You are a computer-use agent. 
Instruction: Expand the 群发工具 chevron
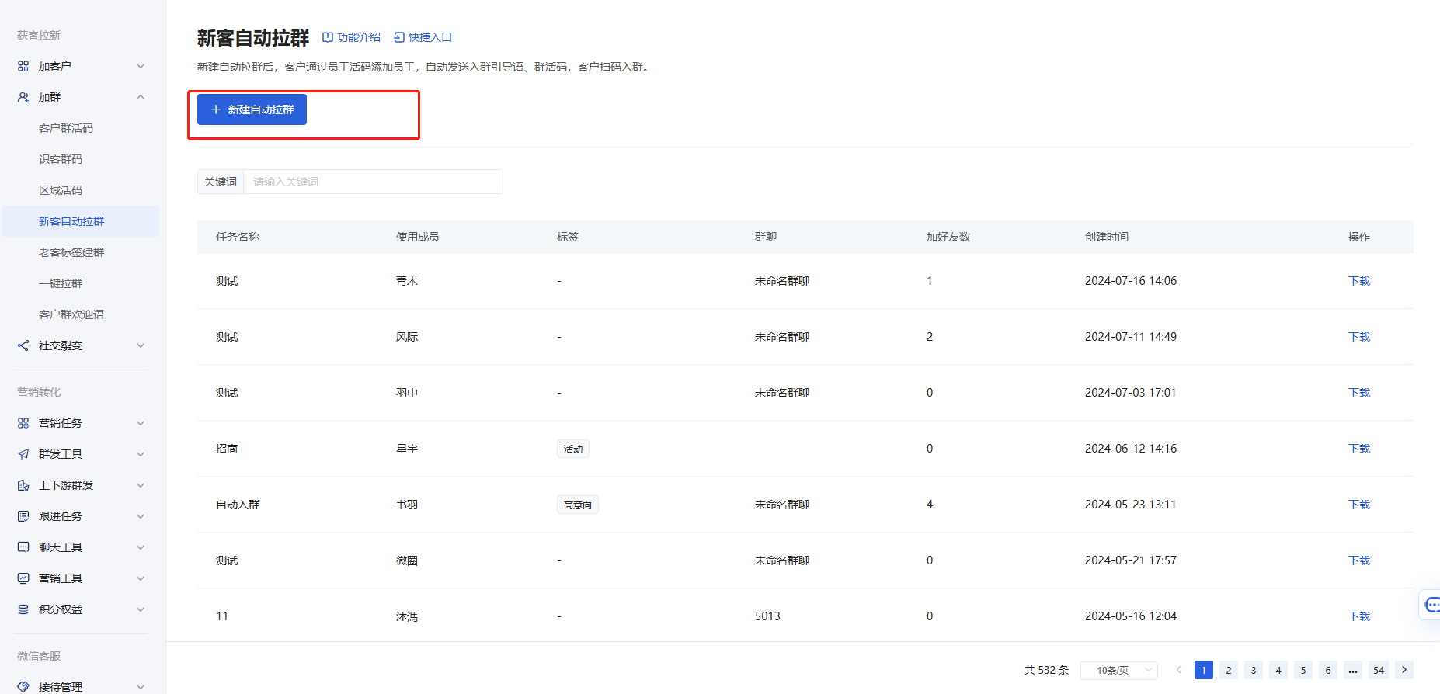tap(141, 454)
